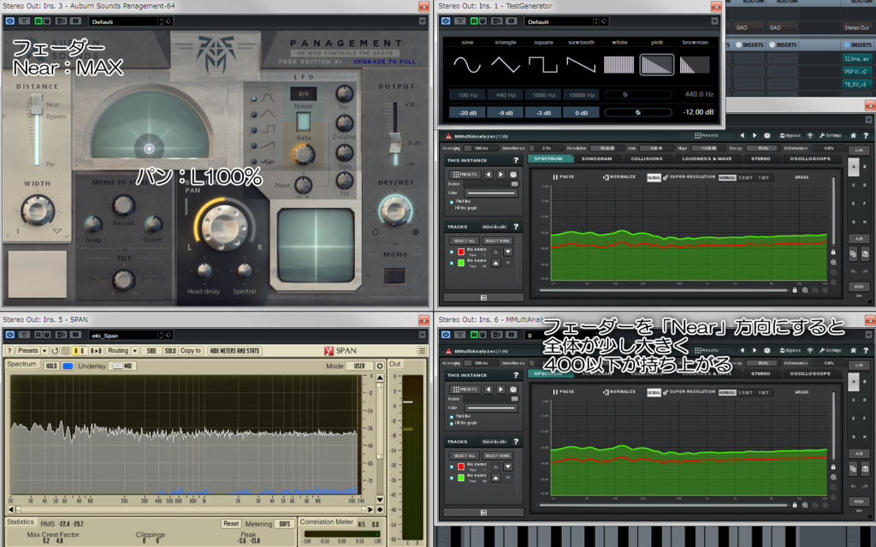Bypass the Panagement plugin with power button

coord(9,21)
